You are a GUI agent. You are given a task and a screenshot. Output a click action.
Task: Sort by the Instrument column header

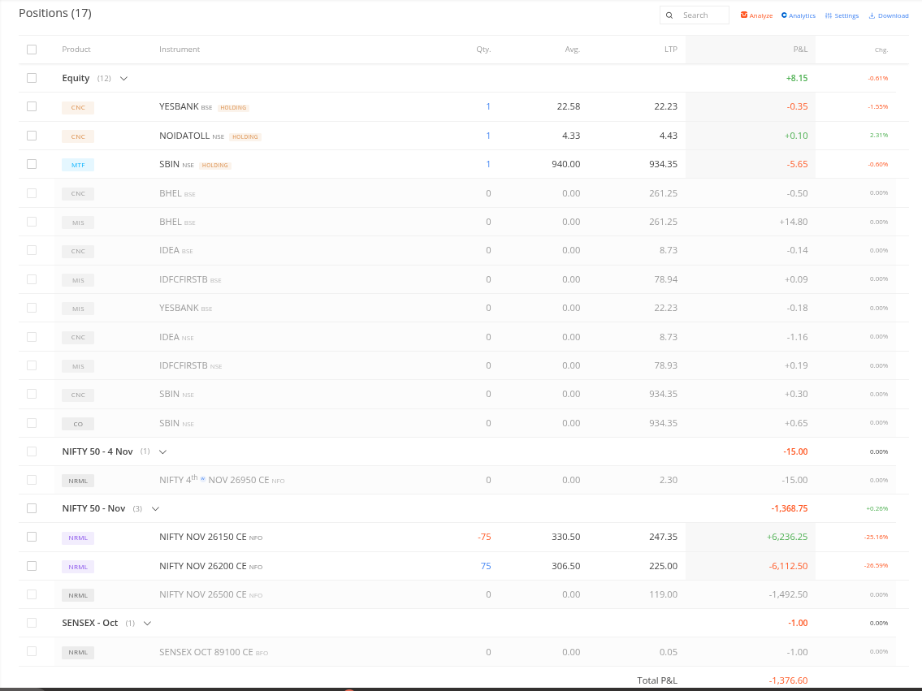pyautogui.click(x=180, y=50)
